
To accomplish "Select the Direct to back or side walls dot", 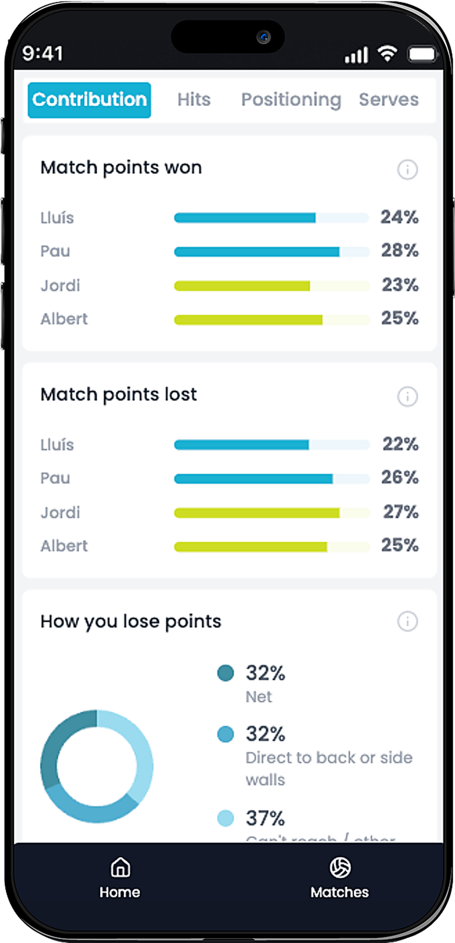I will tap(226, 734).
